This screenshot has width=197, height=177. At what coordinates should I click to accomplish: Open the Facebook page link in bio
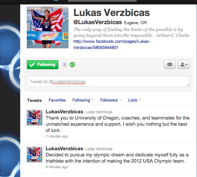click(x=112, y=44)
